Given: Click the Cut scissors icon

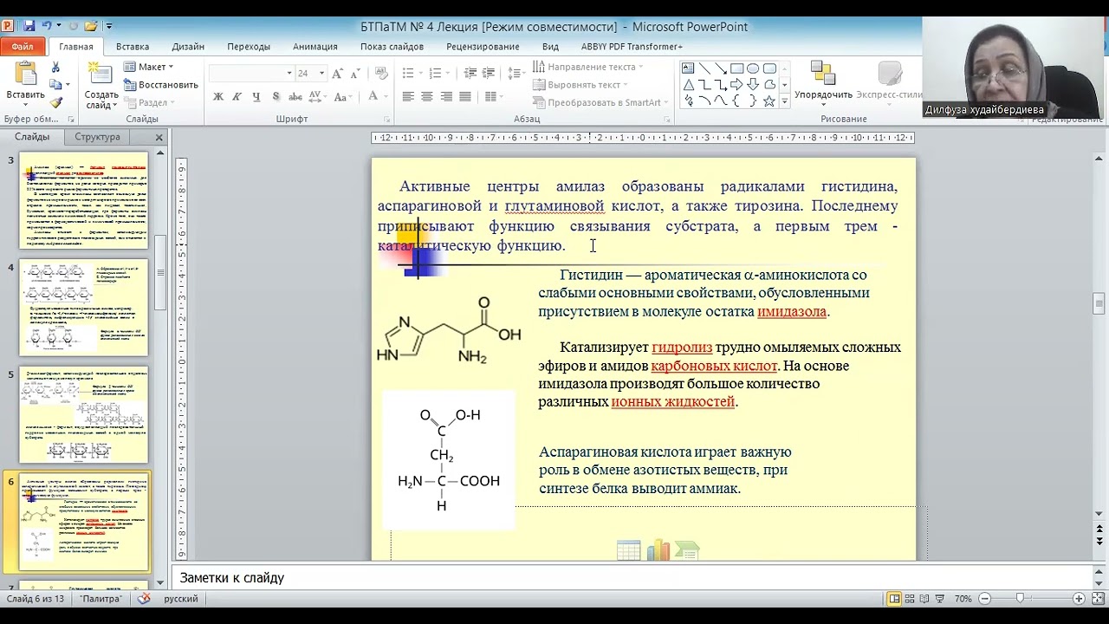Looking at the screenshot, I should 55,67.
